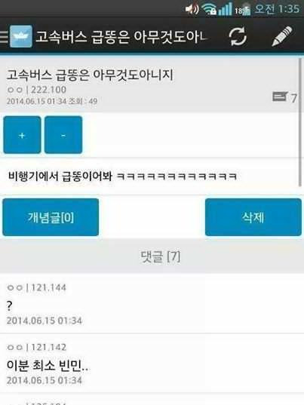Image resolution: width=304 pixels, height=405 pixels.
Task: Tap the blue crown app logo
Action: pyautogui.click(x=21, y=36)
